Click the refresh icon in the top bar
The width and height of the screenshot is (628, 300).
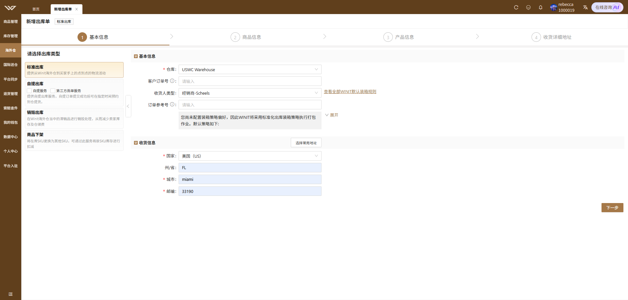[516, 7]
